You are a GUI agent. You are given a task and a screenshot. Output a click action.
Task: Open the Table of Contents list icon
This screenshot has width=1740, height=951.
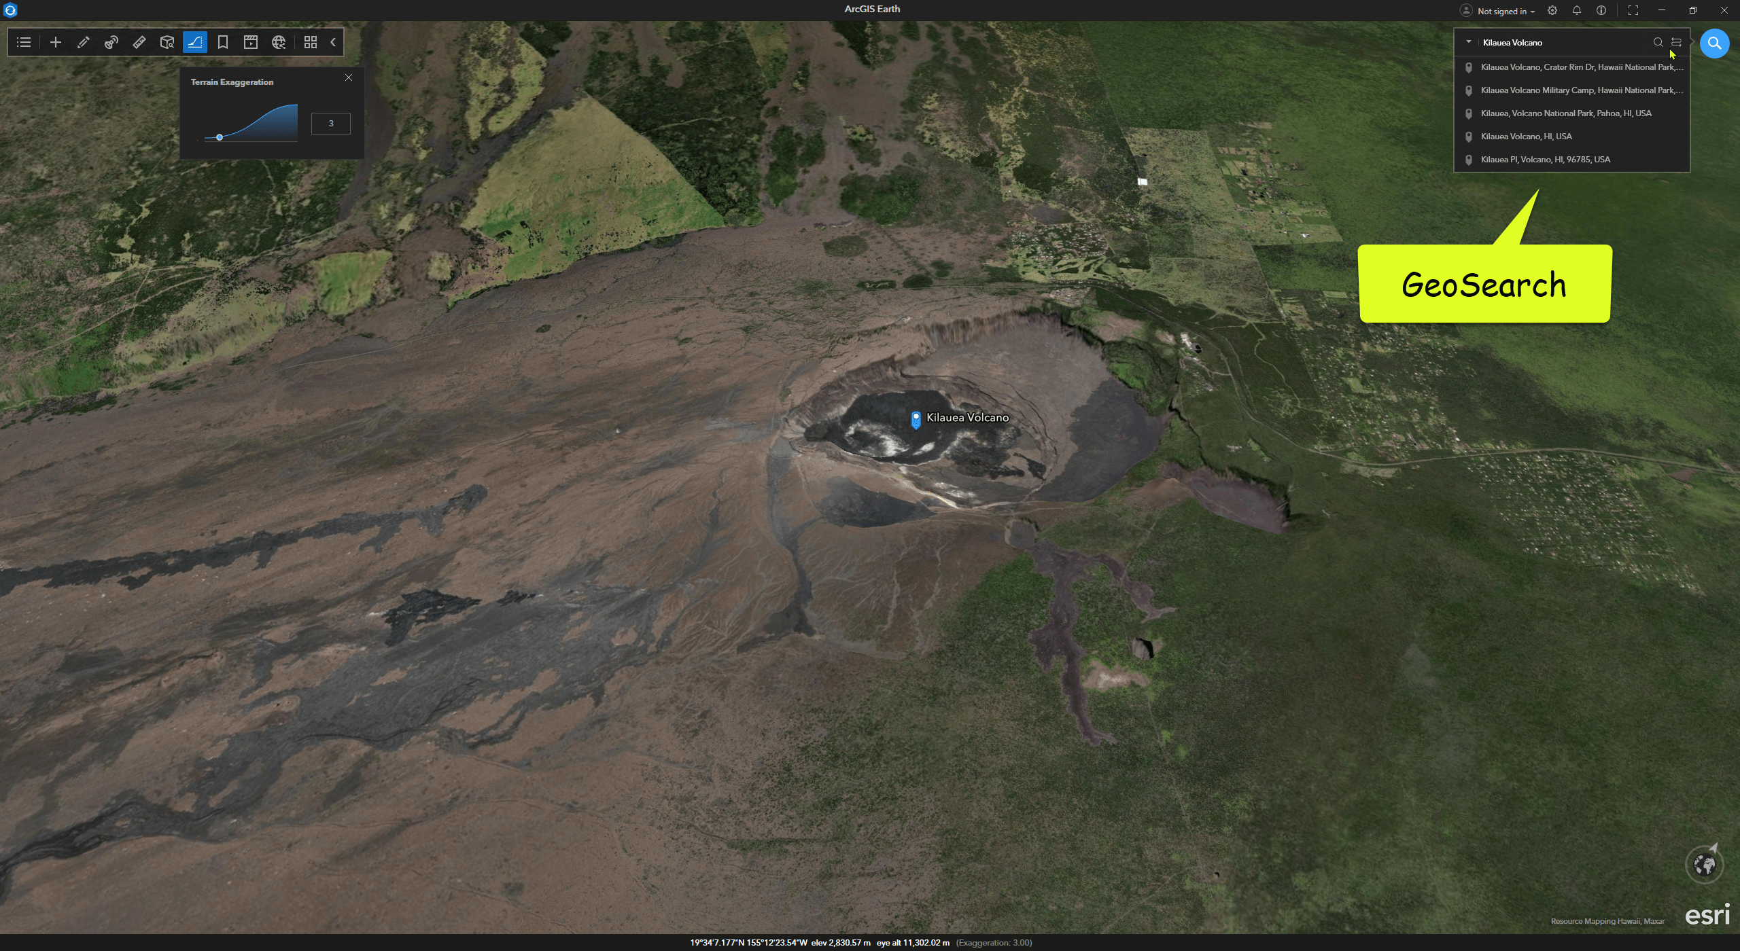pyautogui.click(x=24, y=42)
